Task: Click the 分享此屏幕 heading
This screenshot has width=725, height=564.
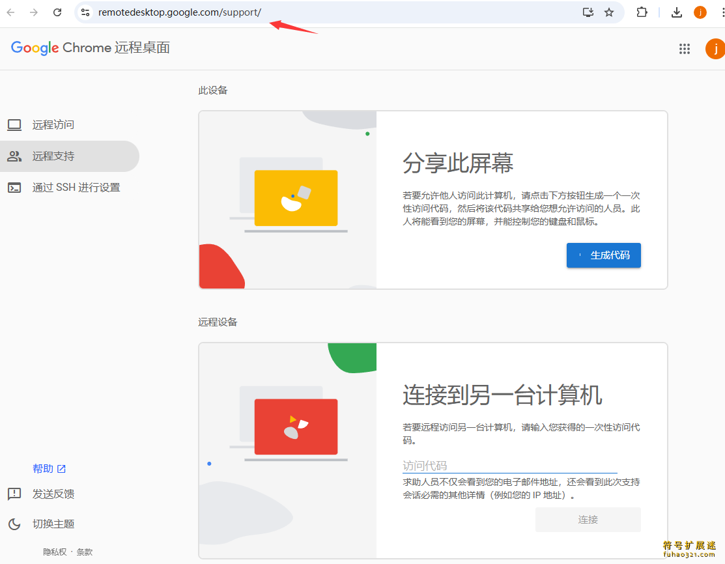Action: tap(458, 163)
